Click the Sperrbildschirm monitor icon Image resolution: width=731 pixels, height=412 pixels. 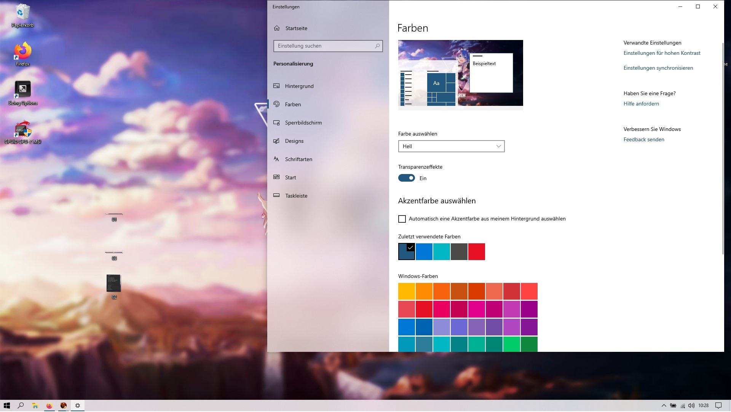click(276, 123)
